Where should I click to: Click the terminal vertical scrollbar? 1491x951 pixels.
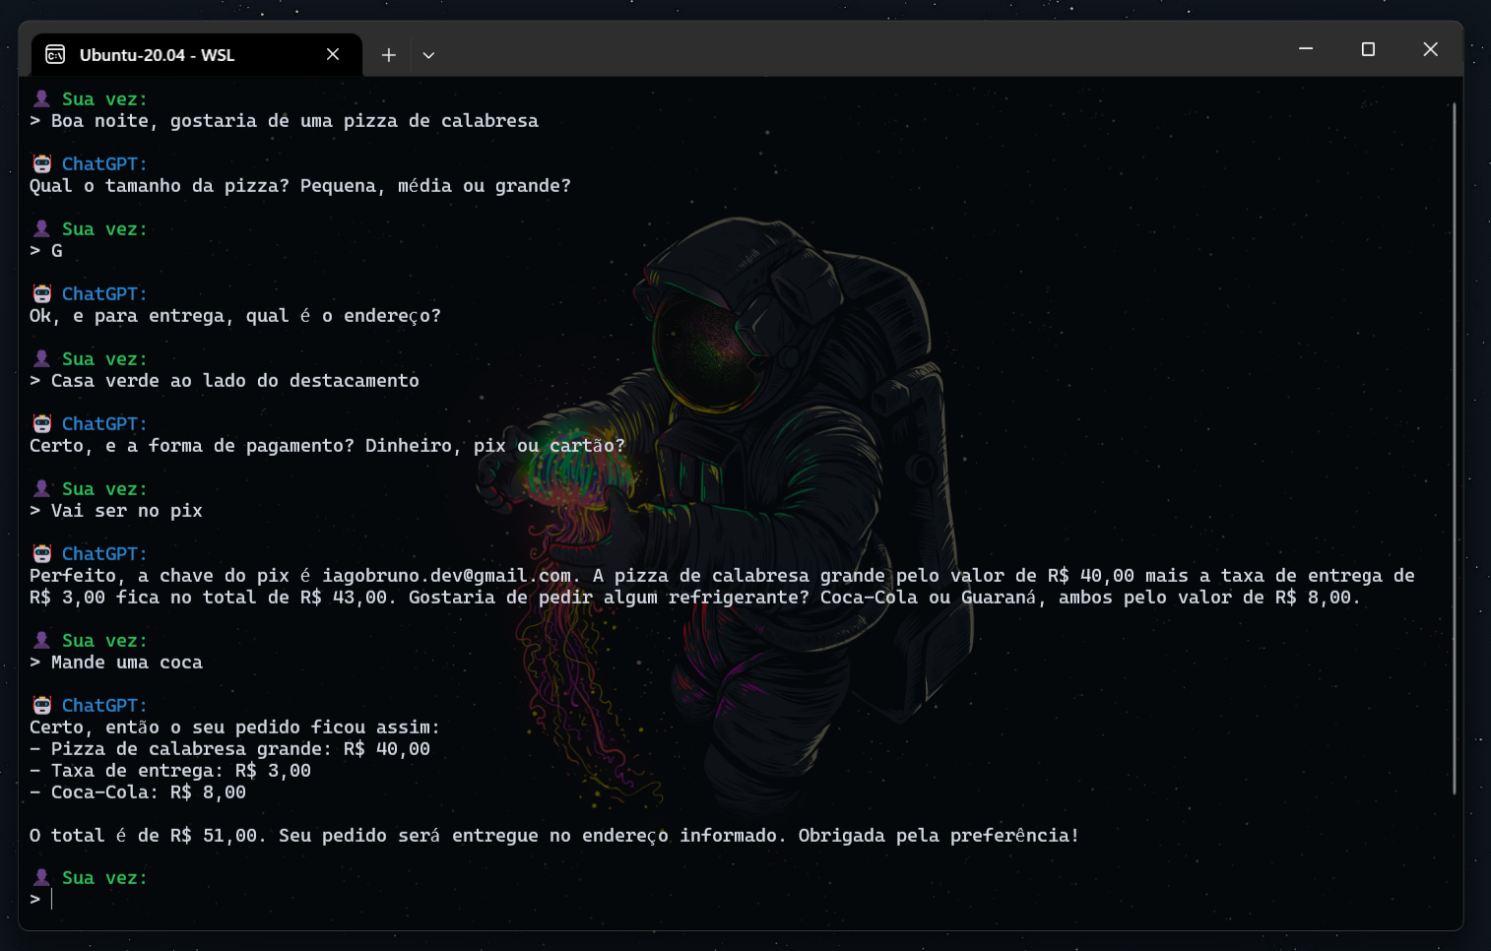(x=1454, y=448)
